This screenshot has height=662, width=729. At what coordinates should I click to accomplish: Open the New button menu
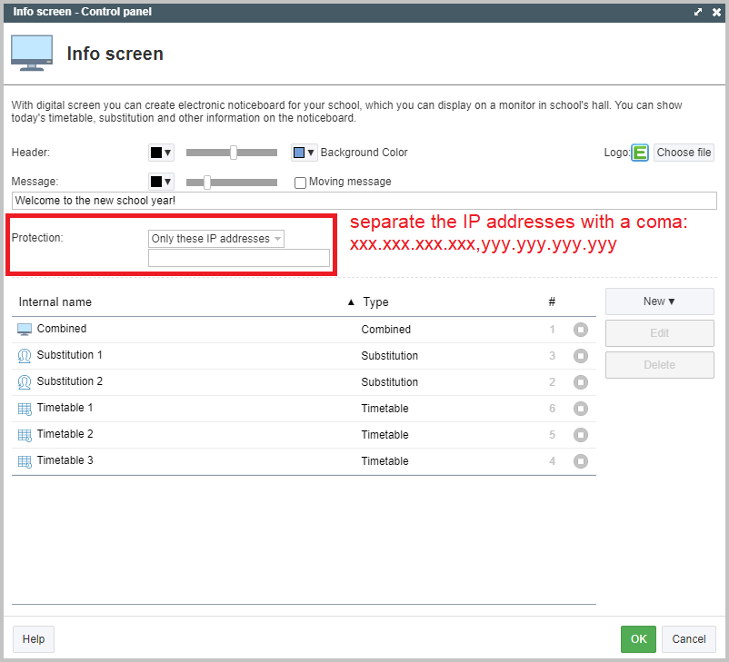(x=659, y=301)
